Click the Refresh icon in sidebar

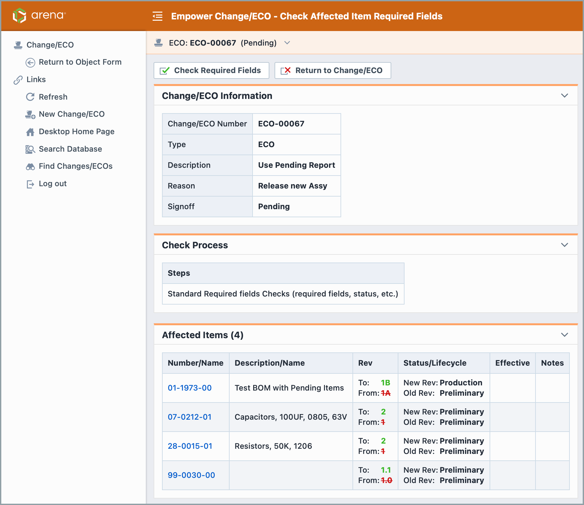click(x=30, y=97)
